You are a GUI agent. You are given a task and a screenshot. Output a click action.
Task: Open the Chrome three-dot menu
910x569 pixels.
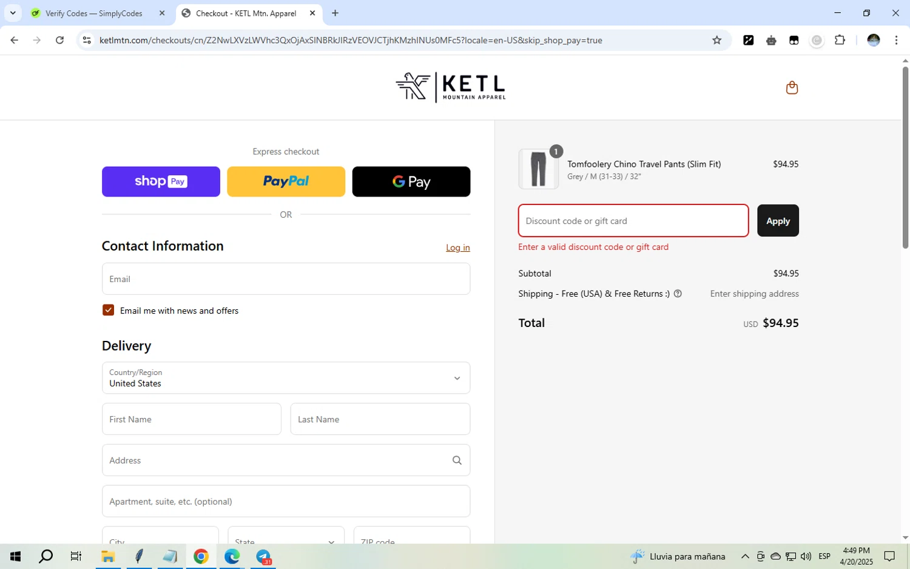[896, 40]
